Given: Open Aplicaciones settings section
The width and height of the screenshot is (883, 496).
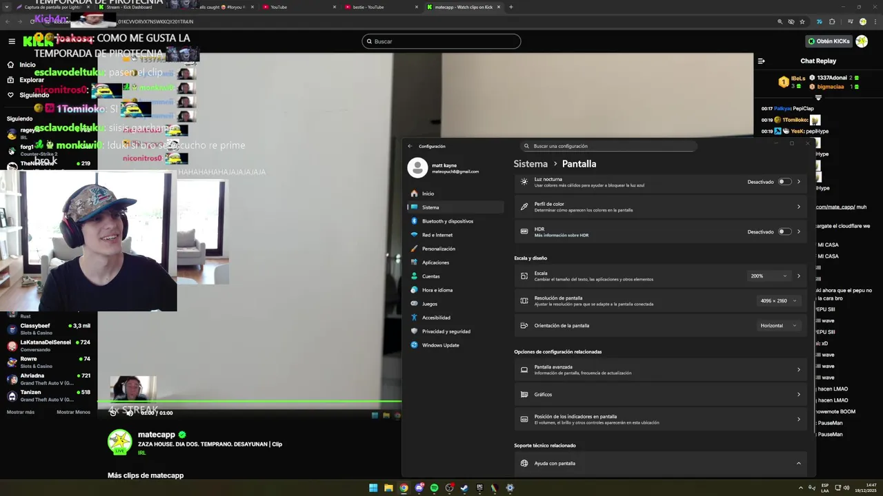Looking at the screenshot, I should tap(455, 262).
